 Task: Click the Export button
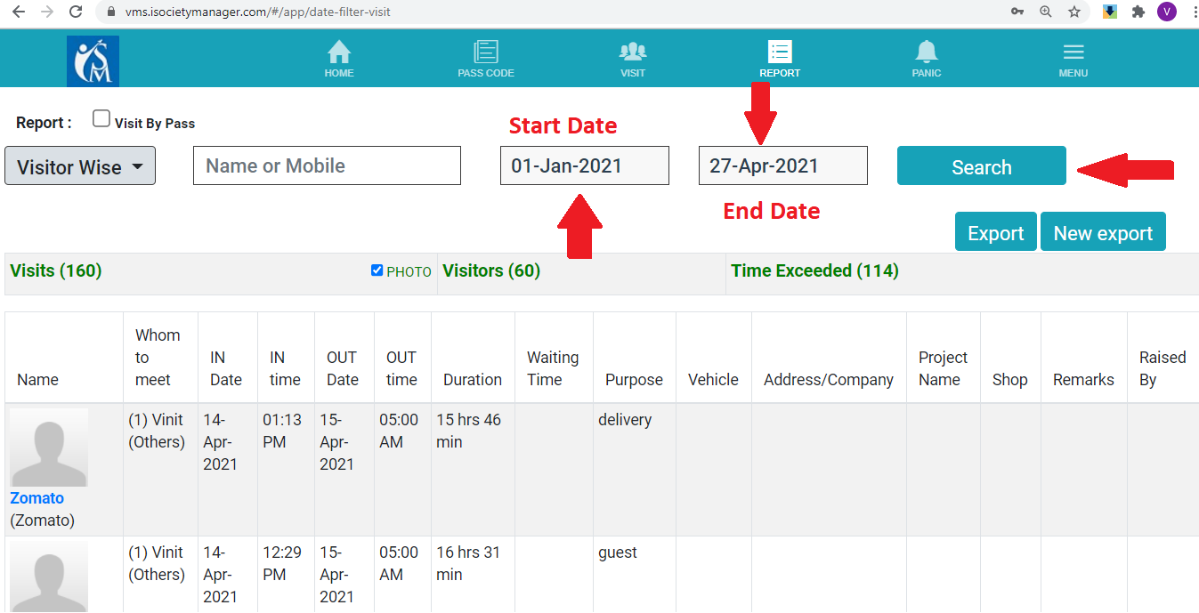click(995, 233)
